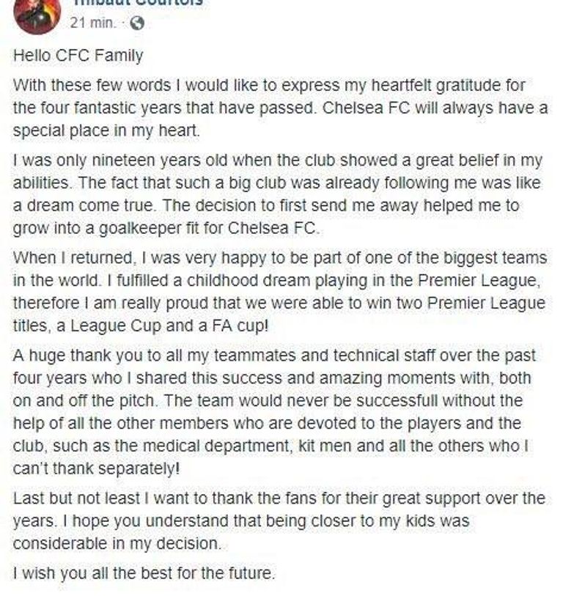Click the paragraph starting "Last but not least"
This screenshot has height=596, width=563.
coord(280,520)
